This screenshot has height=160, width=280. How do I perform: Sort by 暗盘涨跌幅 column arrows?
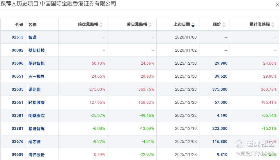point(101,25)
